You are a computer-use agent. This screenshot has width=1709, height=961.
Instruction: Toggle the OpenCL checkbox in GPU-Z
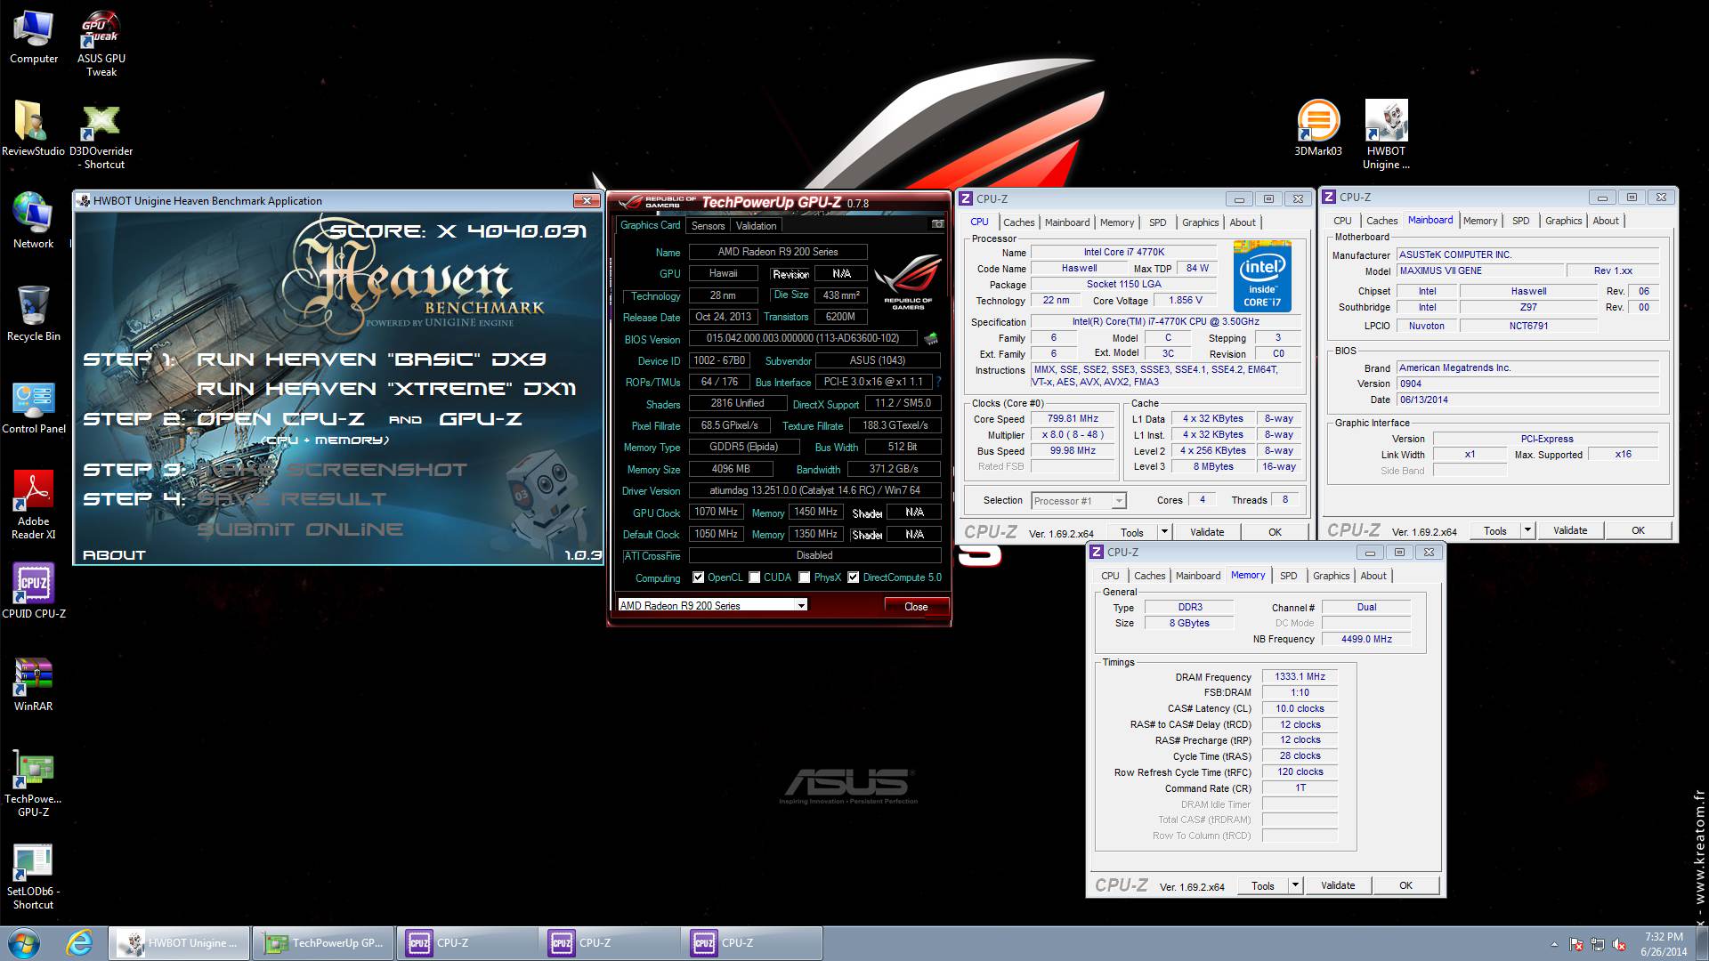(x=698, y=577)
